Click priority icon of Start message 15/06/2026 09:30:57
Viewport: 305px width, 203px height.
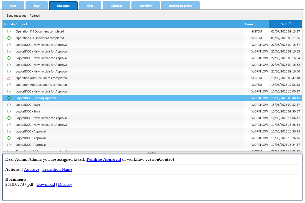9,111
